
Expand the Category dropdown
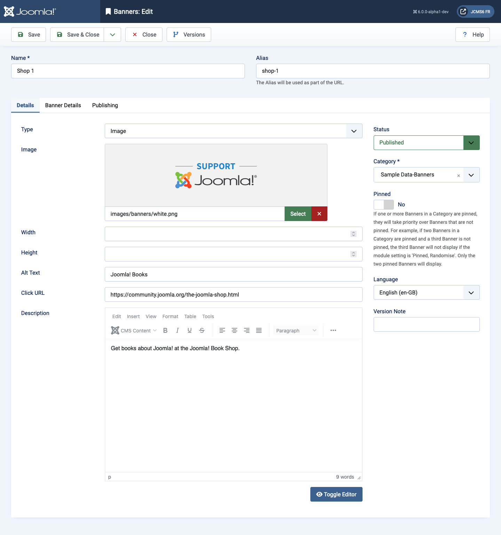pos(471,175)
